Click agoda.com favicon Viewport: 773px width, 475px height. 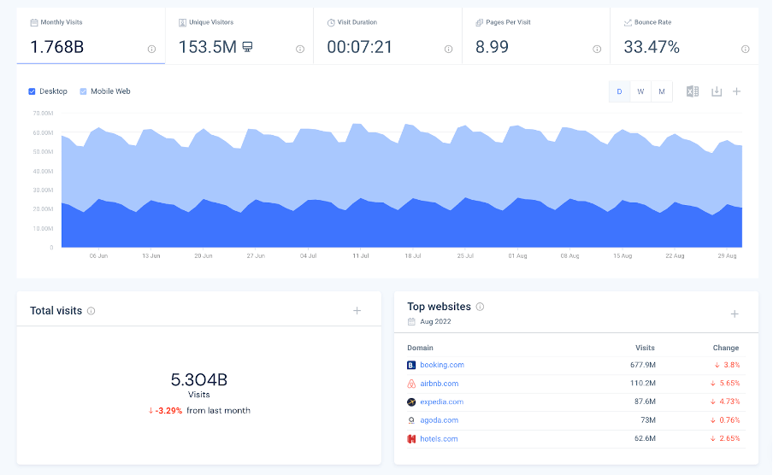[411, 420]
